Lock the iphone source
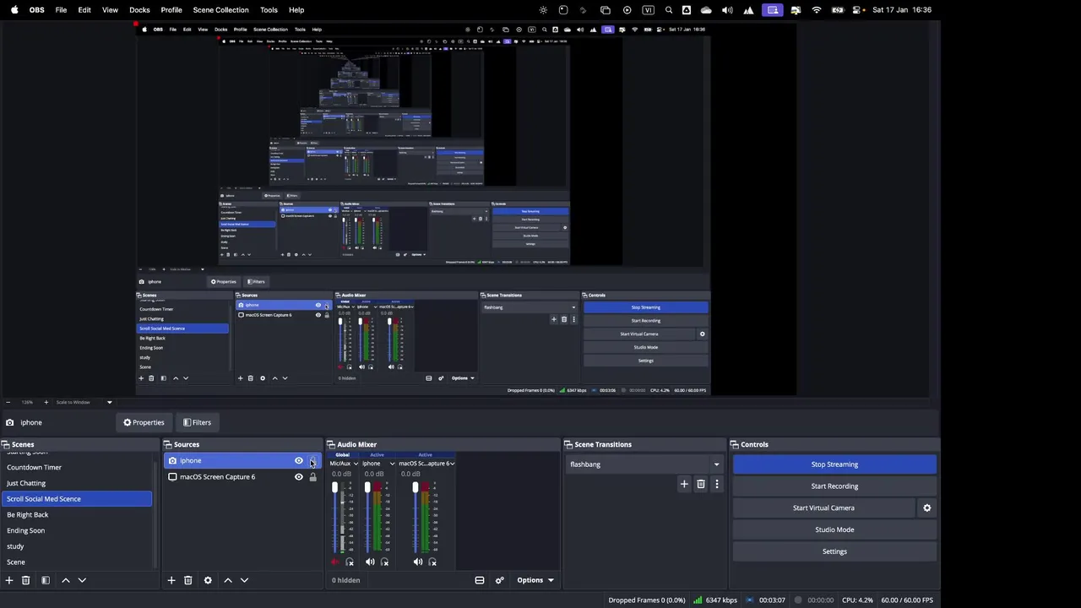Image resolution: width=1081 pixels, height=608 pixels. click(313, 461)
